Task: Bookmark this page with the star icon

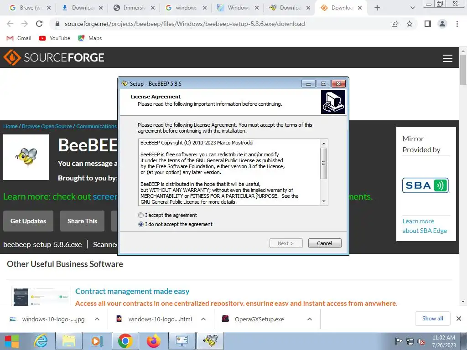Action: coord(410,24)
